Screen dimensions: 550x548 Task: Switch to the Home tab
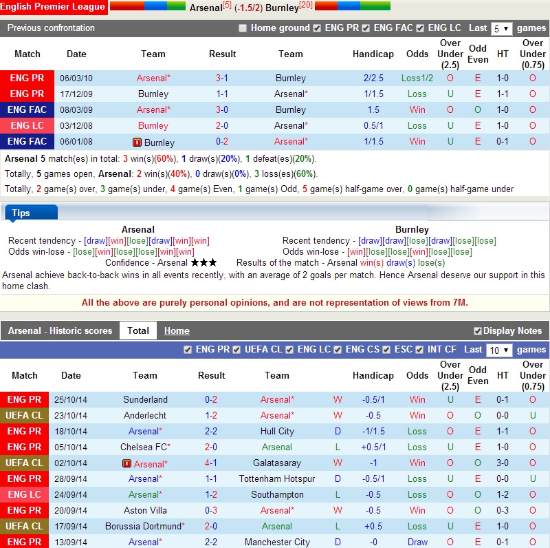tap(177, 331)
